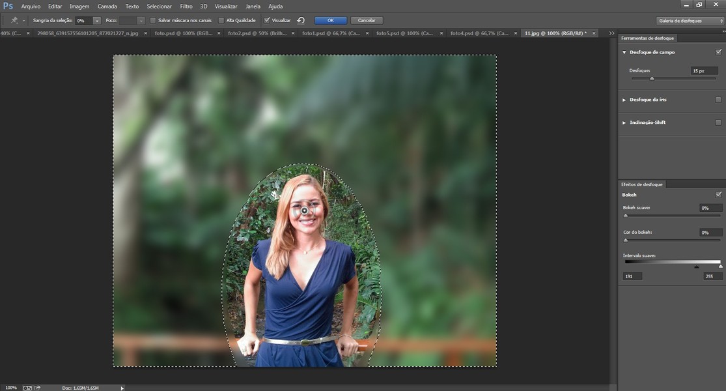Enable Salvar máscara nos canais checkbox
Viewport: 726px width, 391px height.
tap(153, 20)
